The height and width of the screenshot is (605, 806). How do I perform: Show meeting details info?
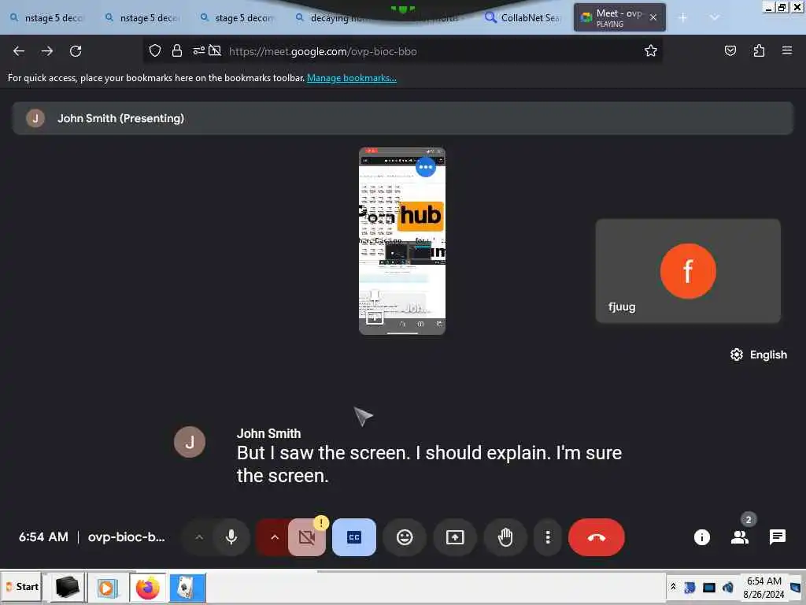(x=701, y=537)
